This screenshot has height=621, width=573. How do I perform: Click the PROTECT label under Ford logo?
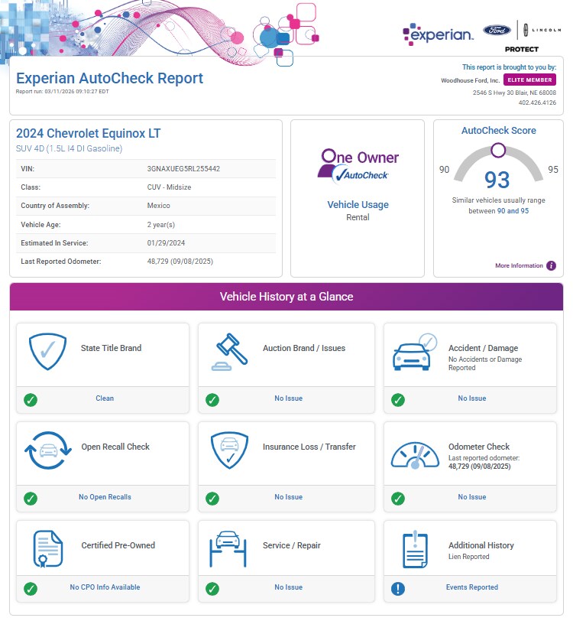(522, 50)
